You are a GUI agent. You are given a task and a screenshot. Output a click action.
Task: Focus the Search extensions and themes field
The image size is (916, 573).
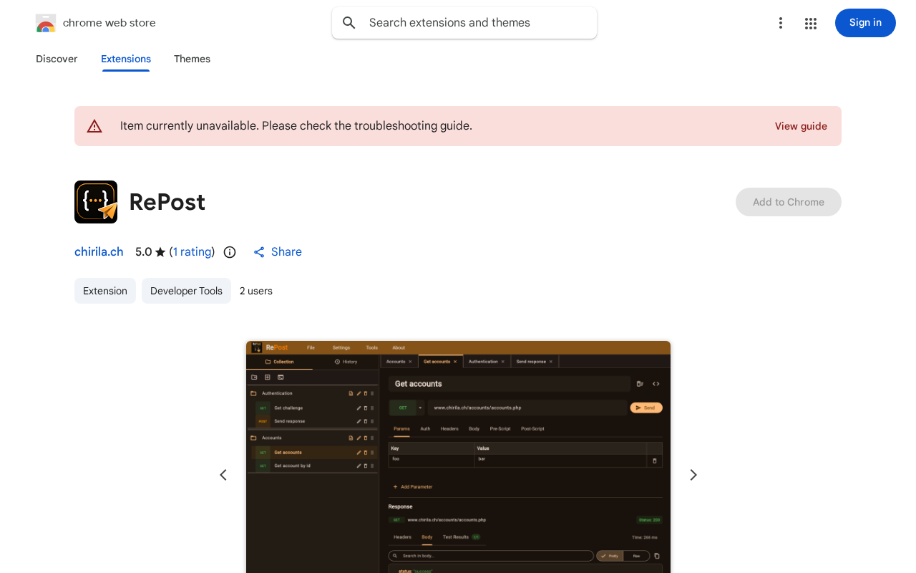coord(464,23)
